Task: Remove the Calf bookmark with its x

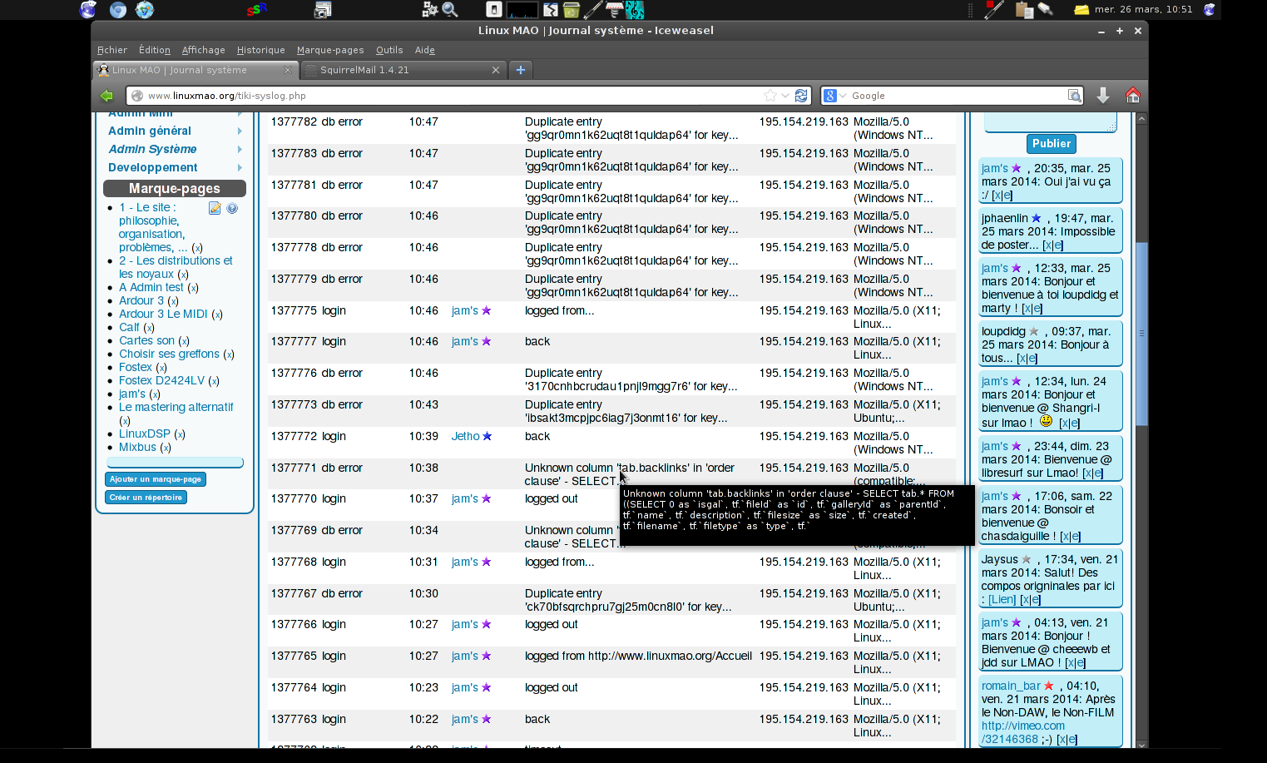Action: 149,328
